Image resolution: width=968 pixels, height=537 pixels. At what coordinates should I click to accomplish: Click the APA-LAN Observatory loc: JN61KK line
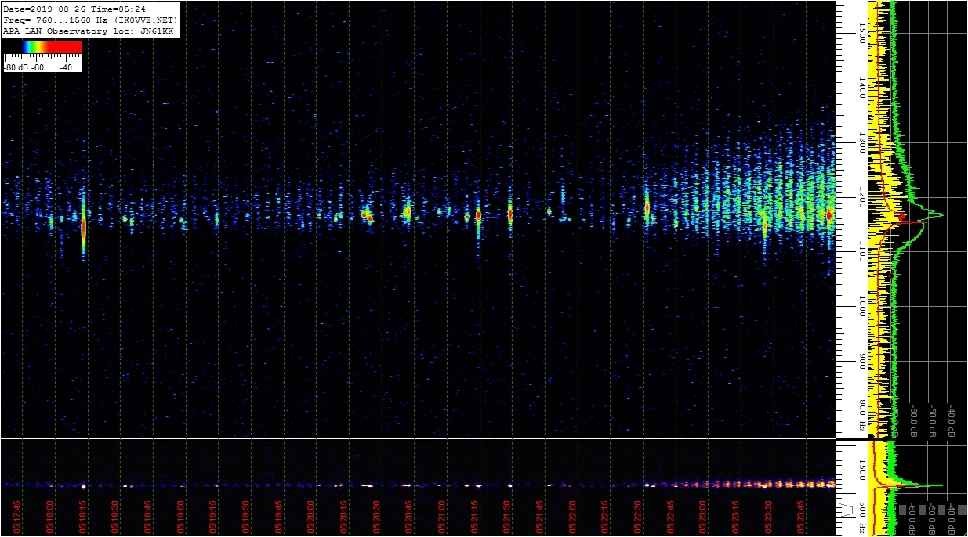pyautogui.click(x=88, y=31)
